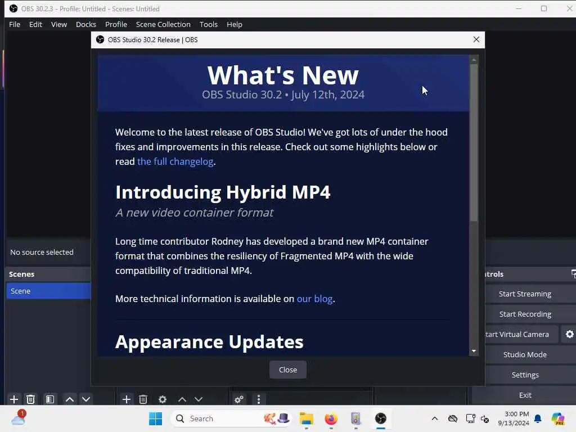The width and height of the screenshot is (576, 432).
Task: Open the full changelog link
Action: (175, 161)
